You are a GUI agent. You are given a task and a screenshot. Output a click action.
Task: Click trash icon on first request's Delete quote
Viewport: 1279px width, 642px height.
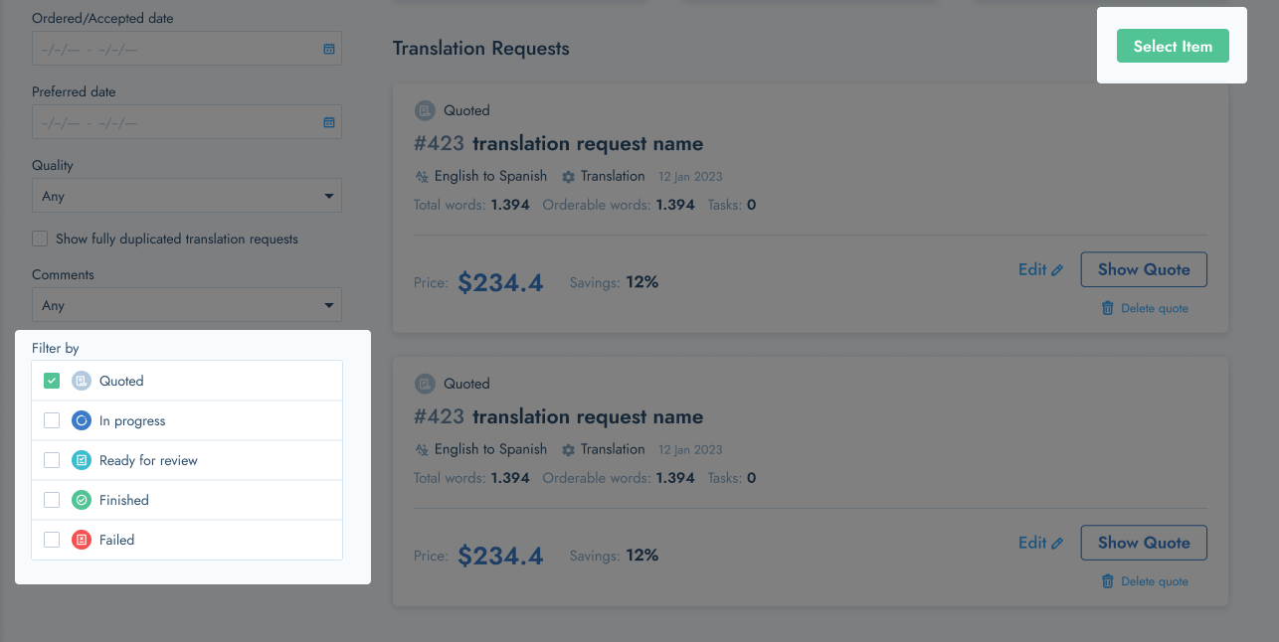(1108, 308)
